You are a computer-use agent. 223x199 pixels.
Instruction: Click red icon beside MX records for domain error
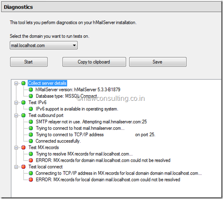(x=31, y=160)
